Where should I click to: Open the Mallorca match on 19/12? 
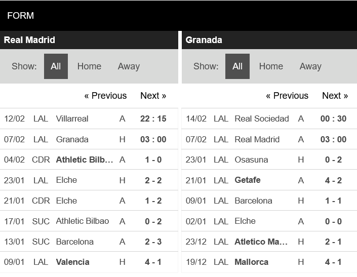pyautogui.click(x=269, y=262)
